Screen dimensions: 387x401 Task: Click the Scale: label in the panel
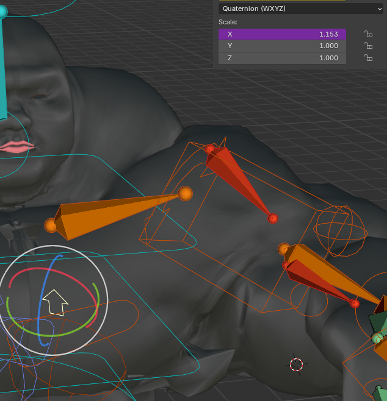(228, 23)
